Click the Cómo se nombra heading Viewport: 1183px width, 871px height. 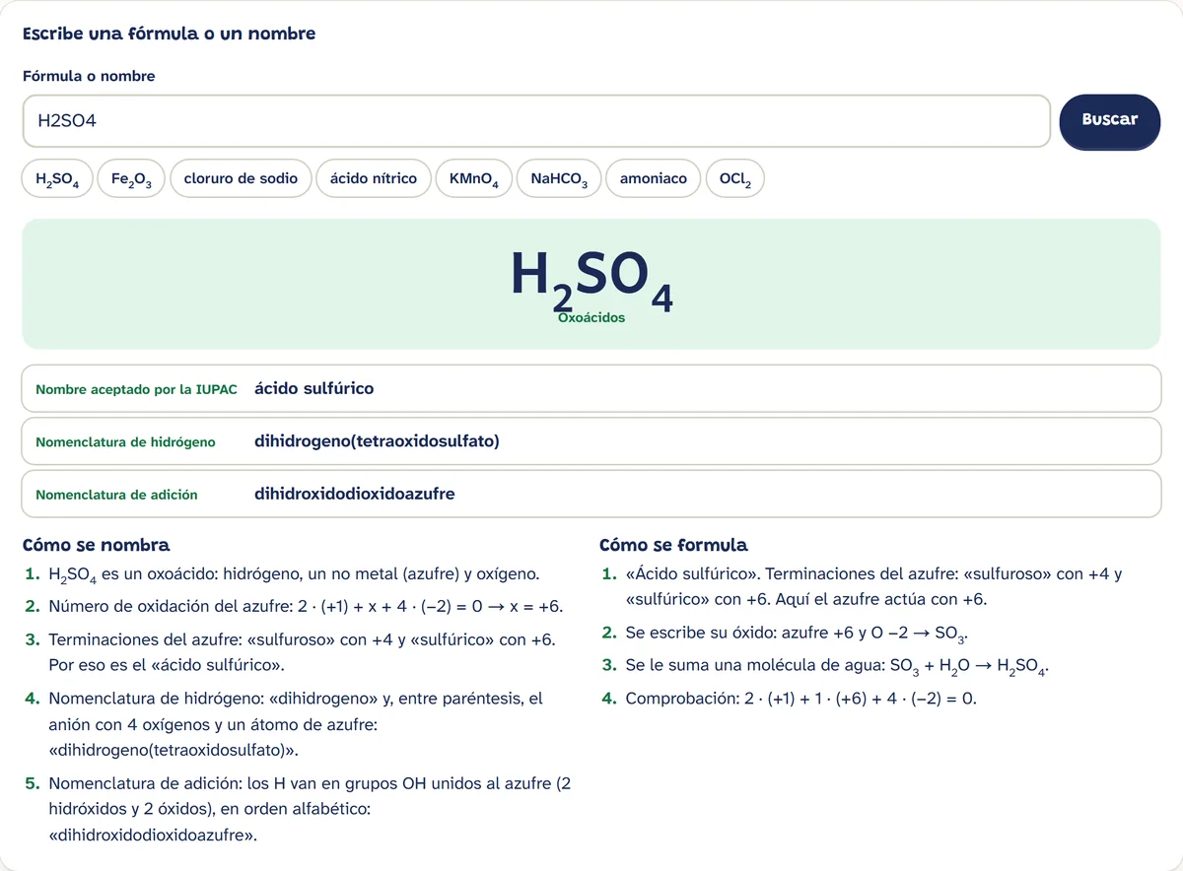[x=96, y=545]
